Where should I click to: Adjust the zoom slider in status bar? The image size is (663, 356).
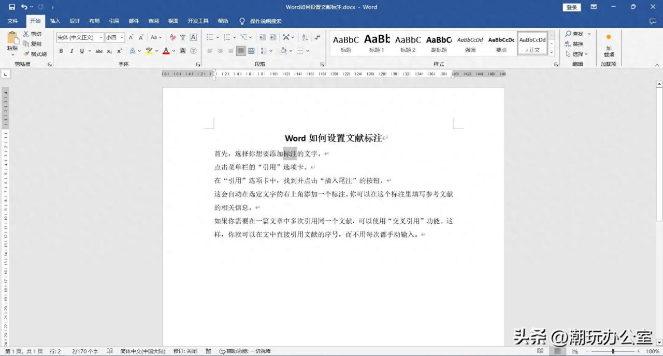pos(613,351)
